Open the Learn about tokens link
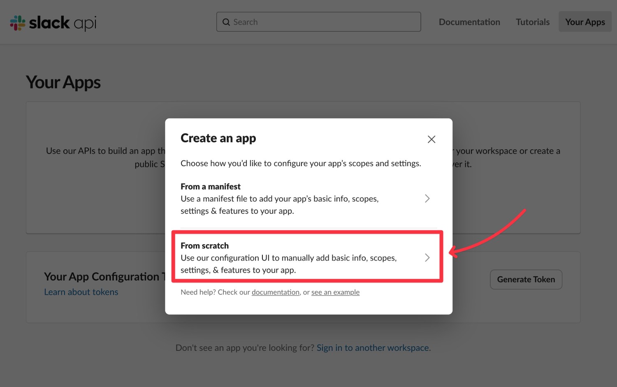Image resolution: width=617 pixels, height=387 pixels. pyautogui.click(x=81, y=292)
